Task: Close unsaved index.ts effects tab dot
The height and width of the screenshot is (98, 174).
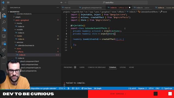Action: pyautogui.click(x=130, y=8)
